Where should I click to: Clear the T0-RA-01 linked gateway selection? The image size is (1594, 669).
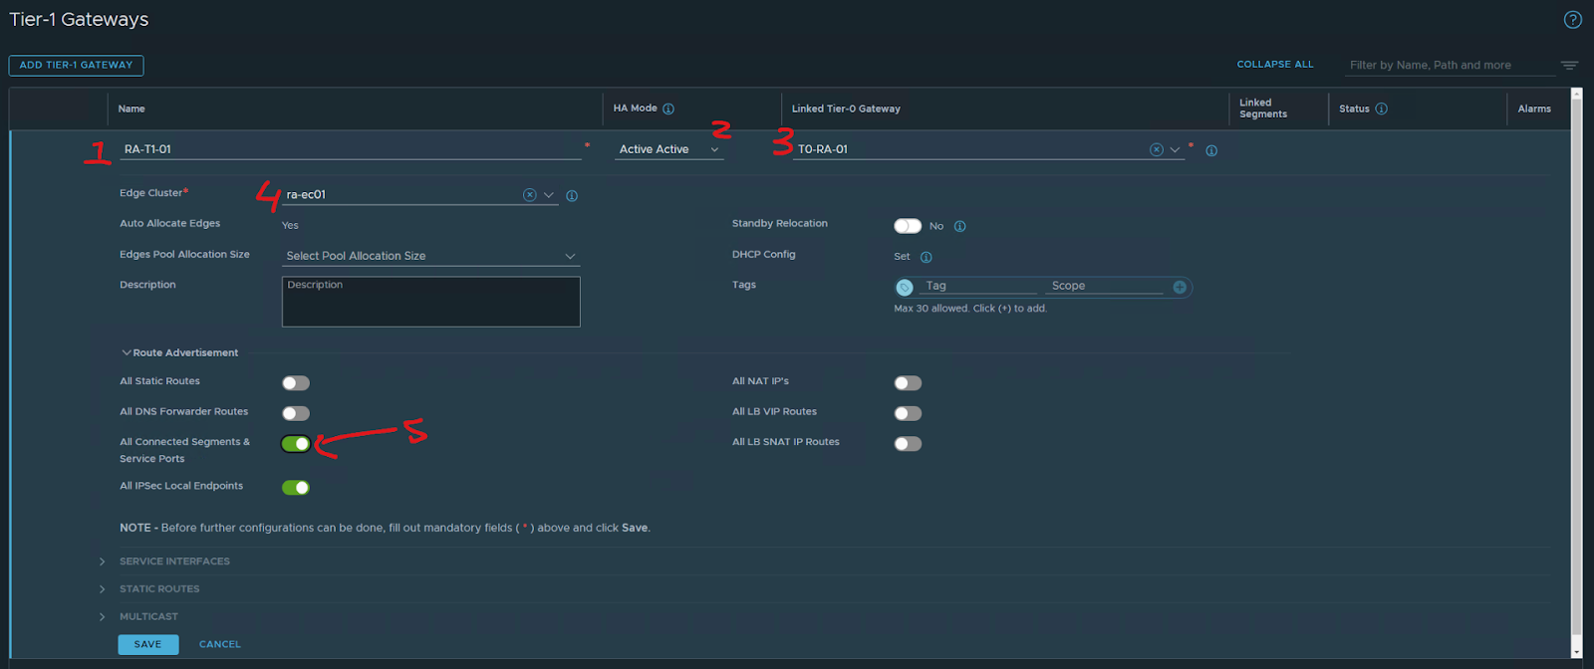1156,150
